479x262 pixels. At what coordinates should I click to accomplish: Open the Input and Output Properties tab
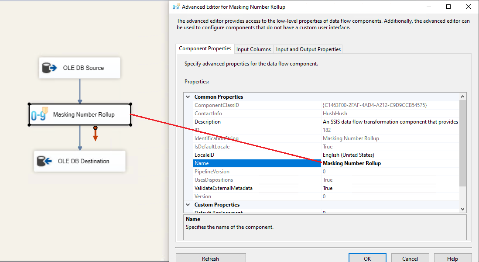(308, 49)
